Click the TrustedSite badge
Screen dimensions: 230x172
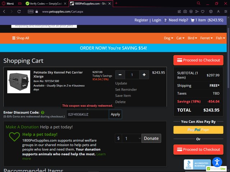coord(216,169)
